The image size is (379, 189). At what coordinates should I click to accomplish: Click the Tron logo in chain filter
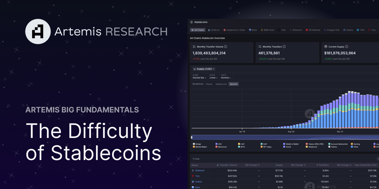369,30
